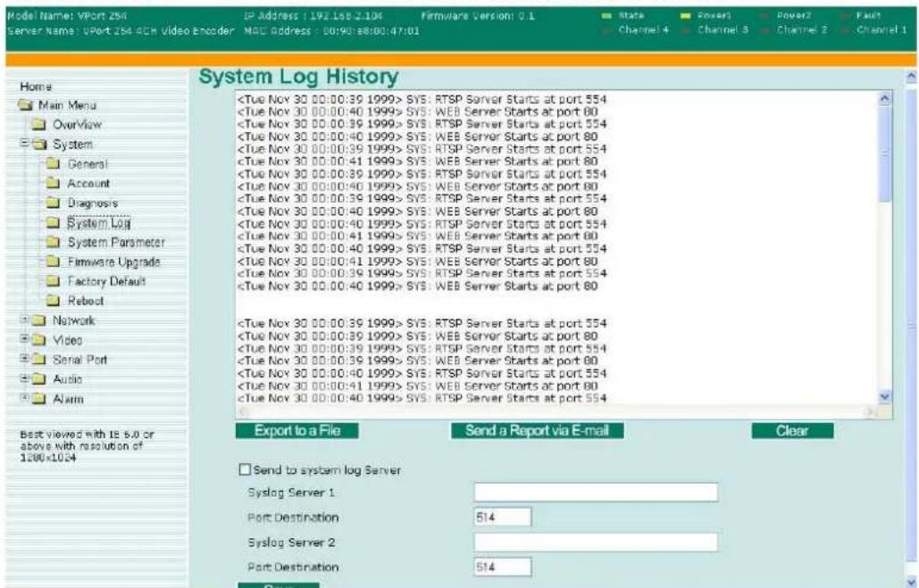Click the Fault status indicator

(845, 16)
